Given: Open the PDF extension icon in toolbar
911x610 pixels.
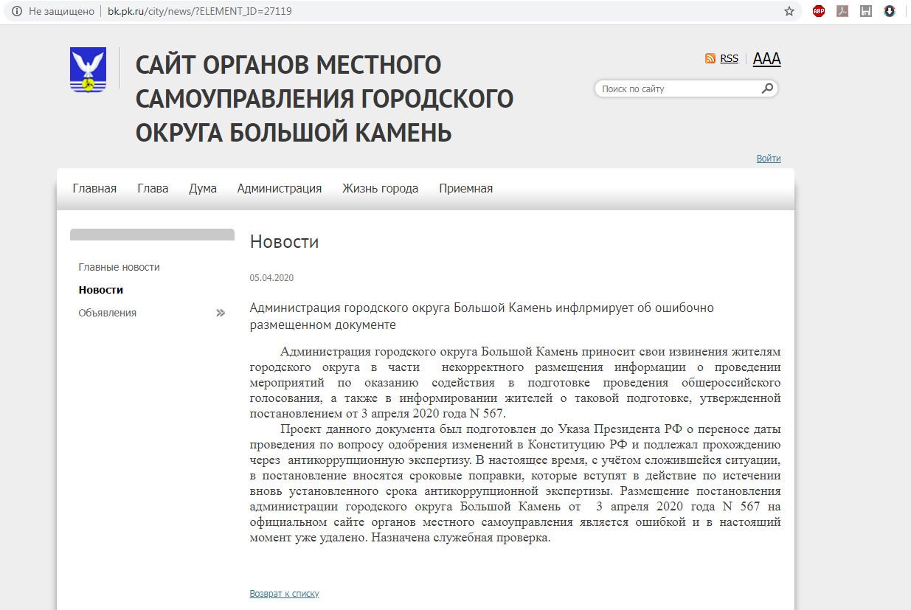Looking at the screenshot, I should coord(842,11).
